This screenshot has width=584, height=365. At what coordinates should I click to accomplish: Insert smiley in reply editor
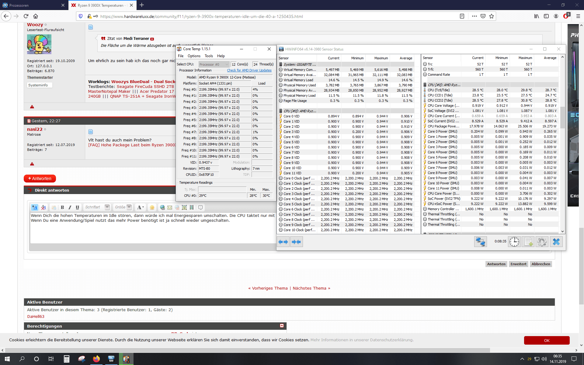coord(152,207)
